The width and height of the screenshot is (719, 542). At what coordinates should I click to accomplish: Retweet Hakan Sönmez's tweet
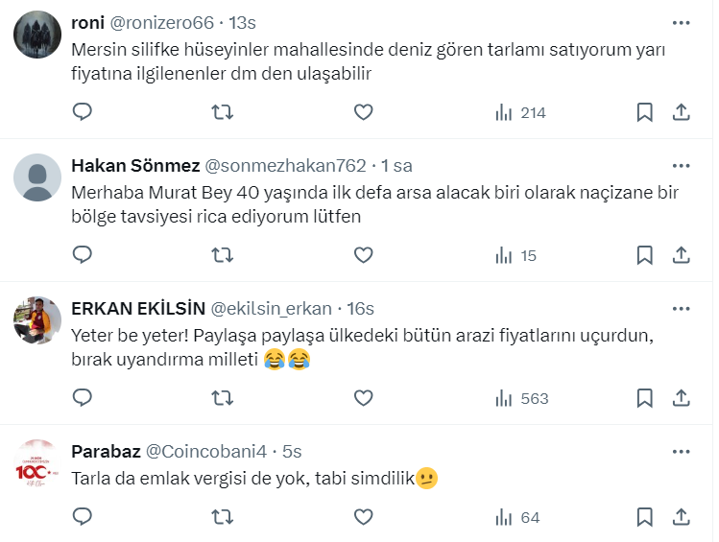tap(222, 255)
